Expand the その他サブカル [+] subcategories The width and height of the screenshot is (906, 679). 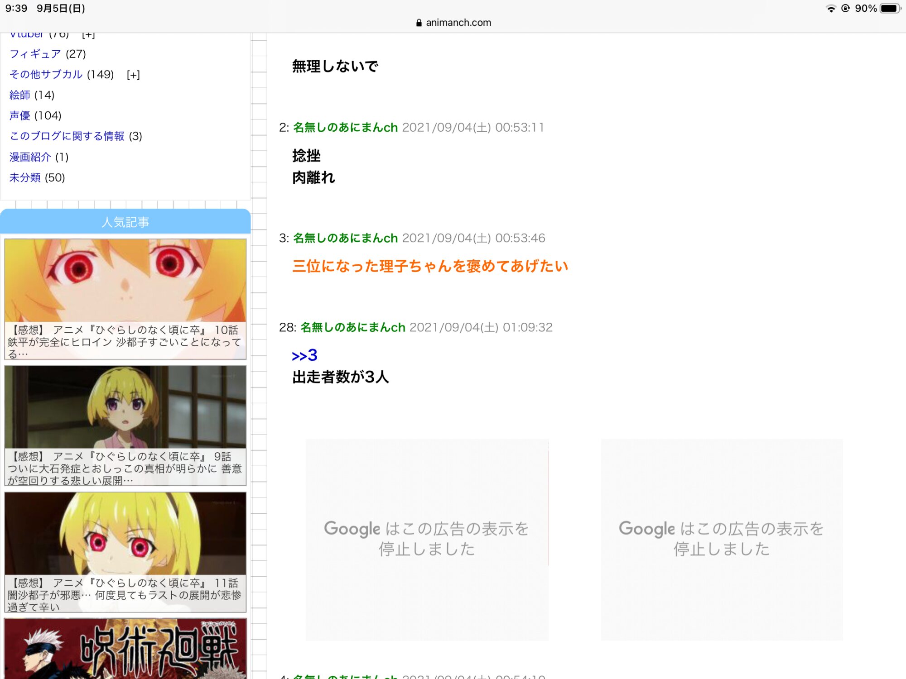click(x=133, y=75)
